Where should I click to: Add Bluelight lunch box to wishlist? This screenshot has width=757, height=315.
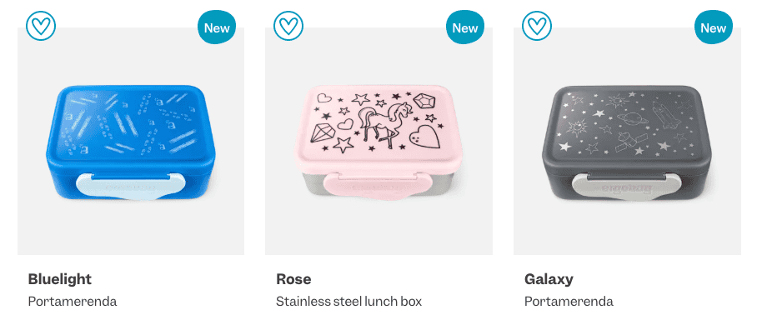[x=41, y=26]
